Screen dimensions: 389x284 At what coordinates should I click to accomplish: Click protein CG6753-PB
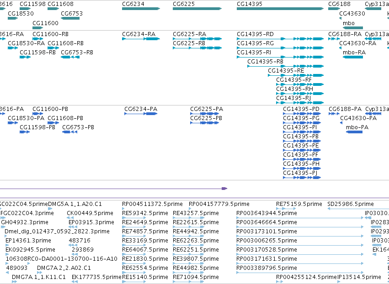pos(70,132)
